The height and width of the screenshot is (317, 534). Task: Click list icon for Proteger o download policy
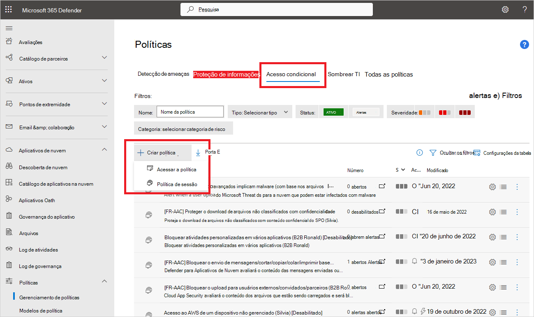click(503, 212)
